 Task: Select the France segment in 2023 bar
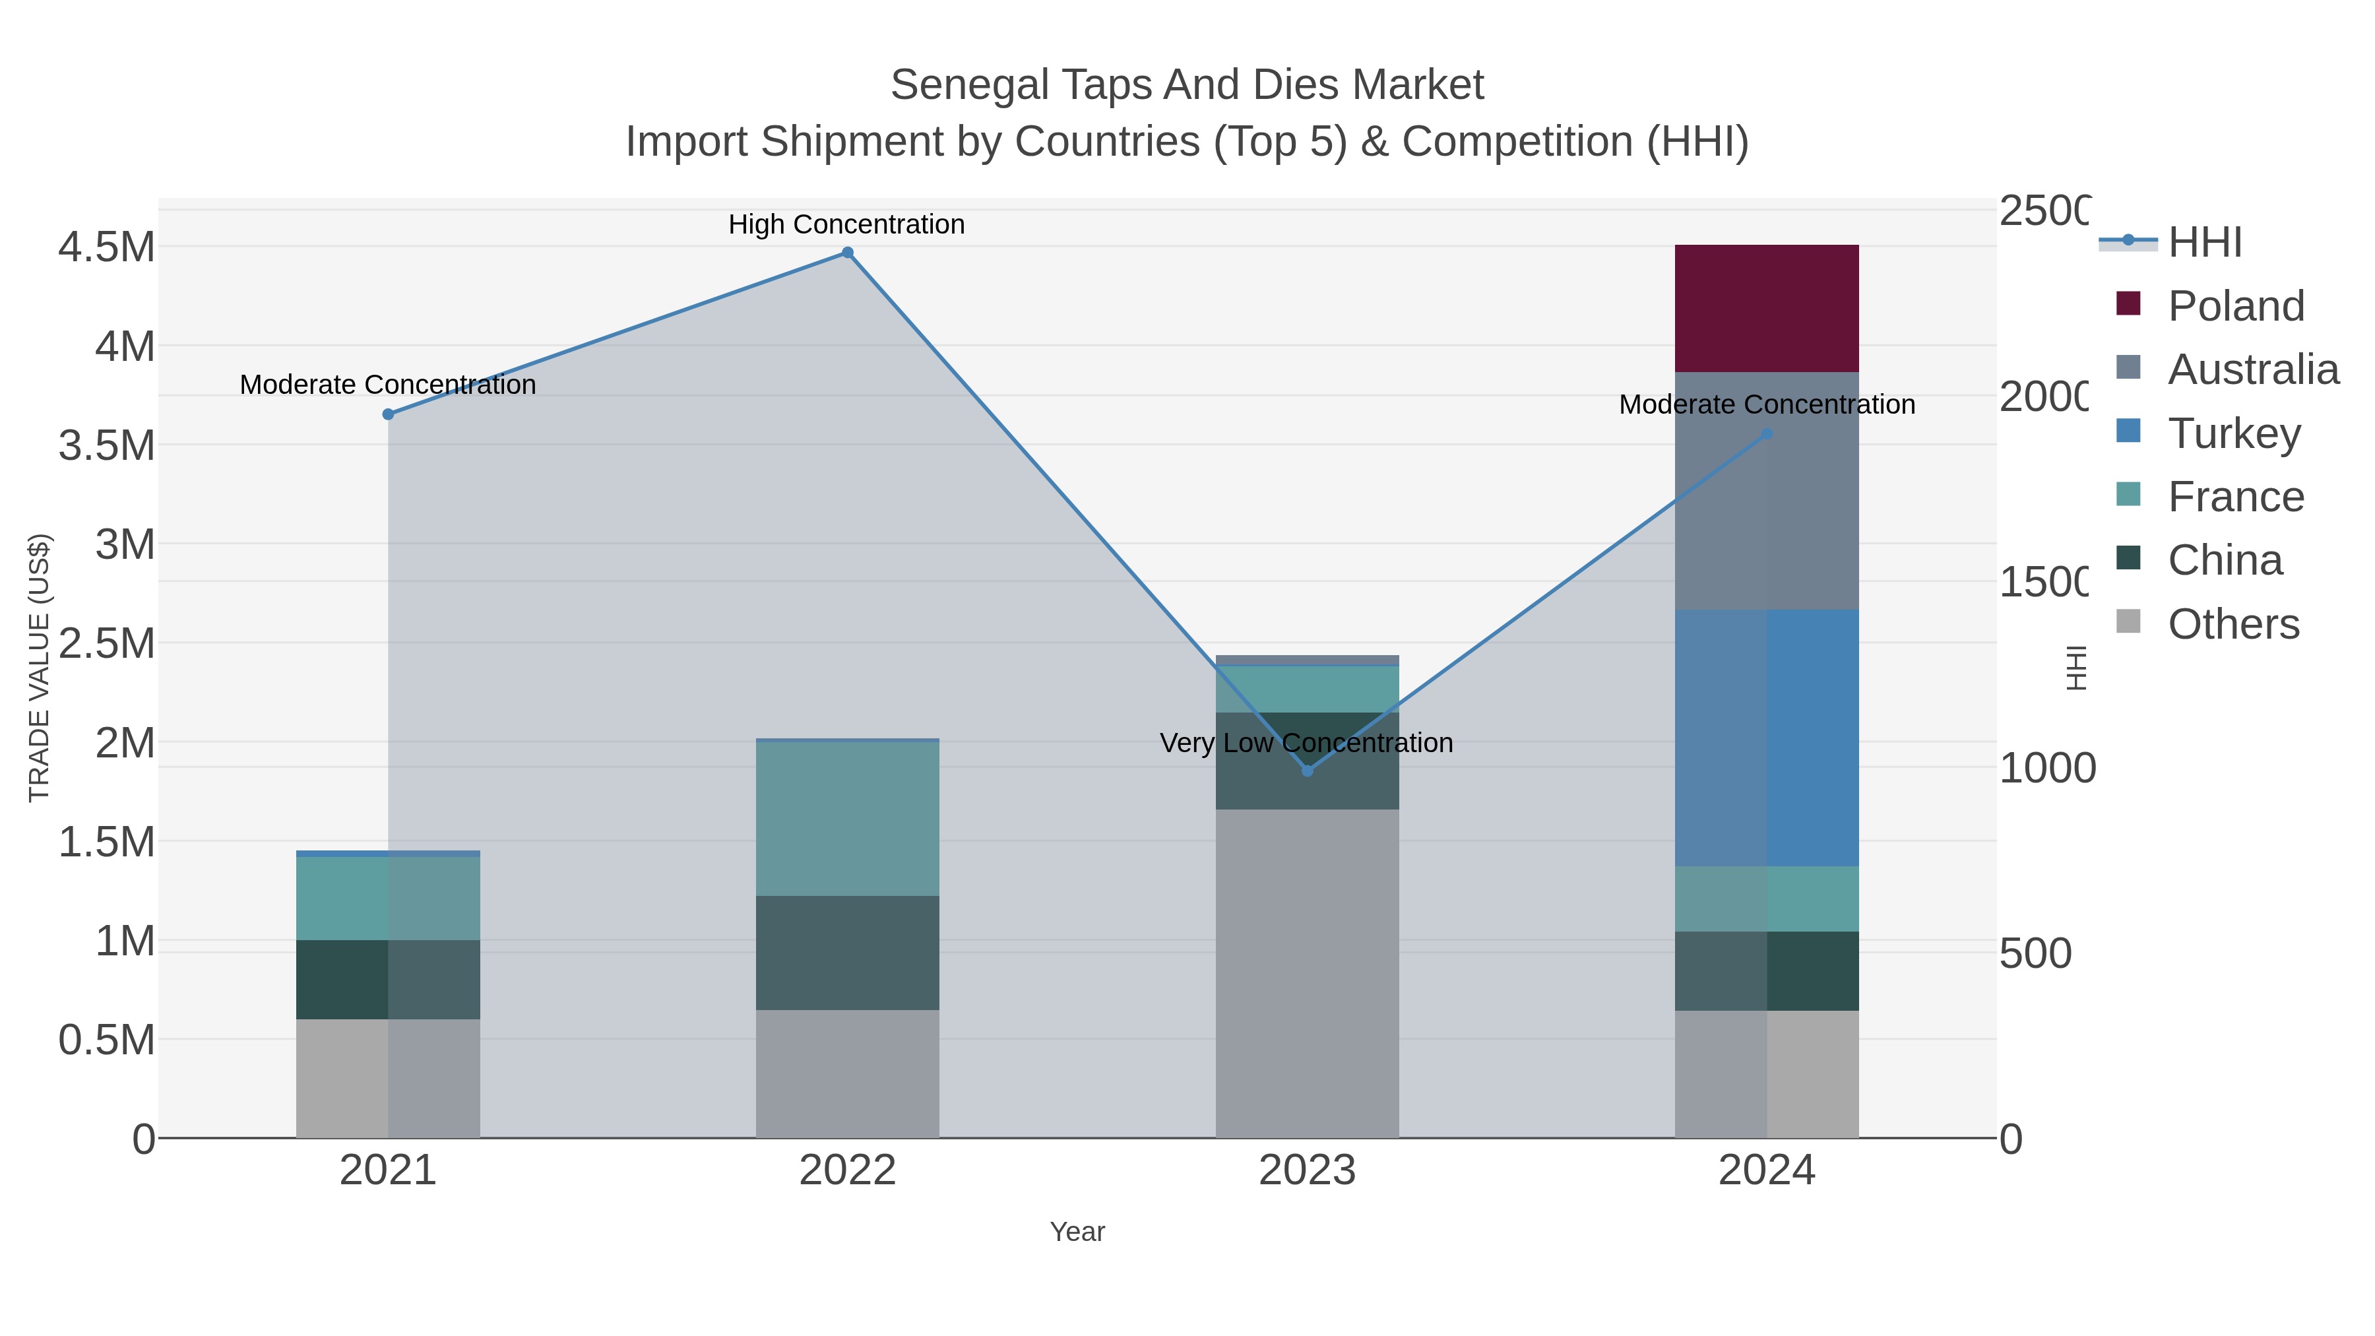click(1308, 689)
